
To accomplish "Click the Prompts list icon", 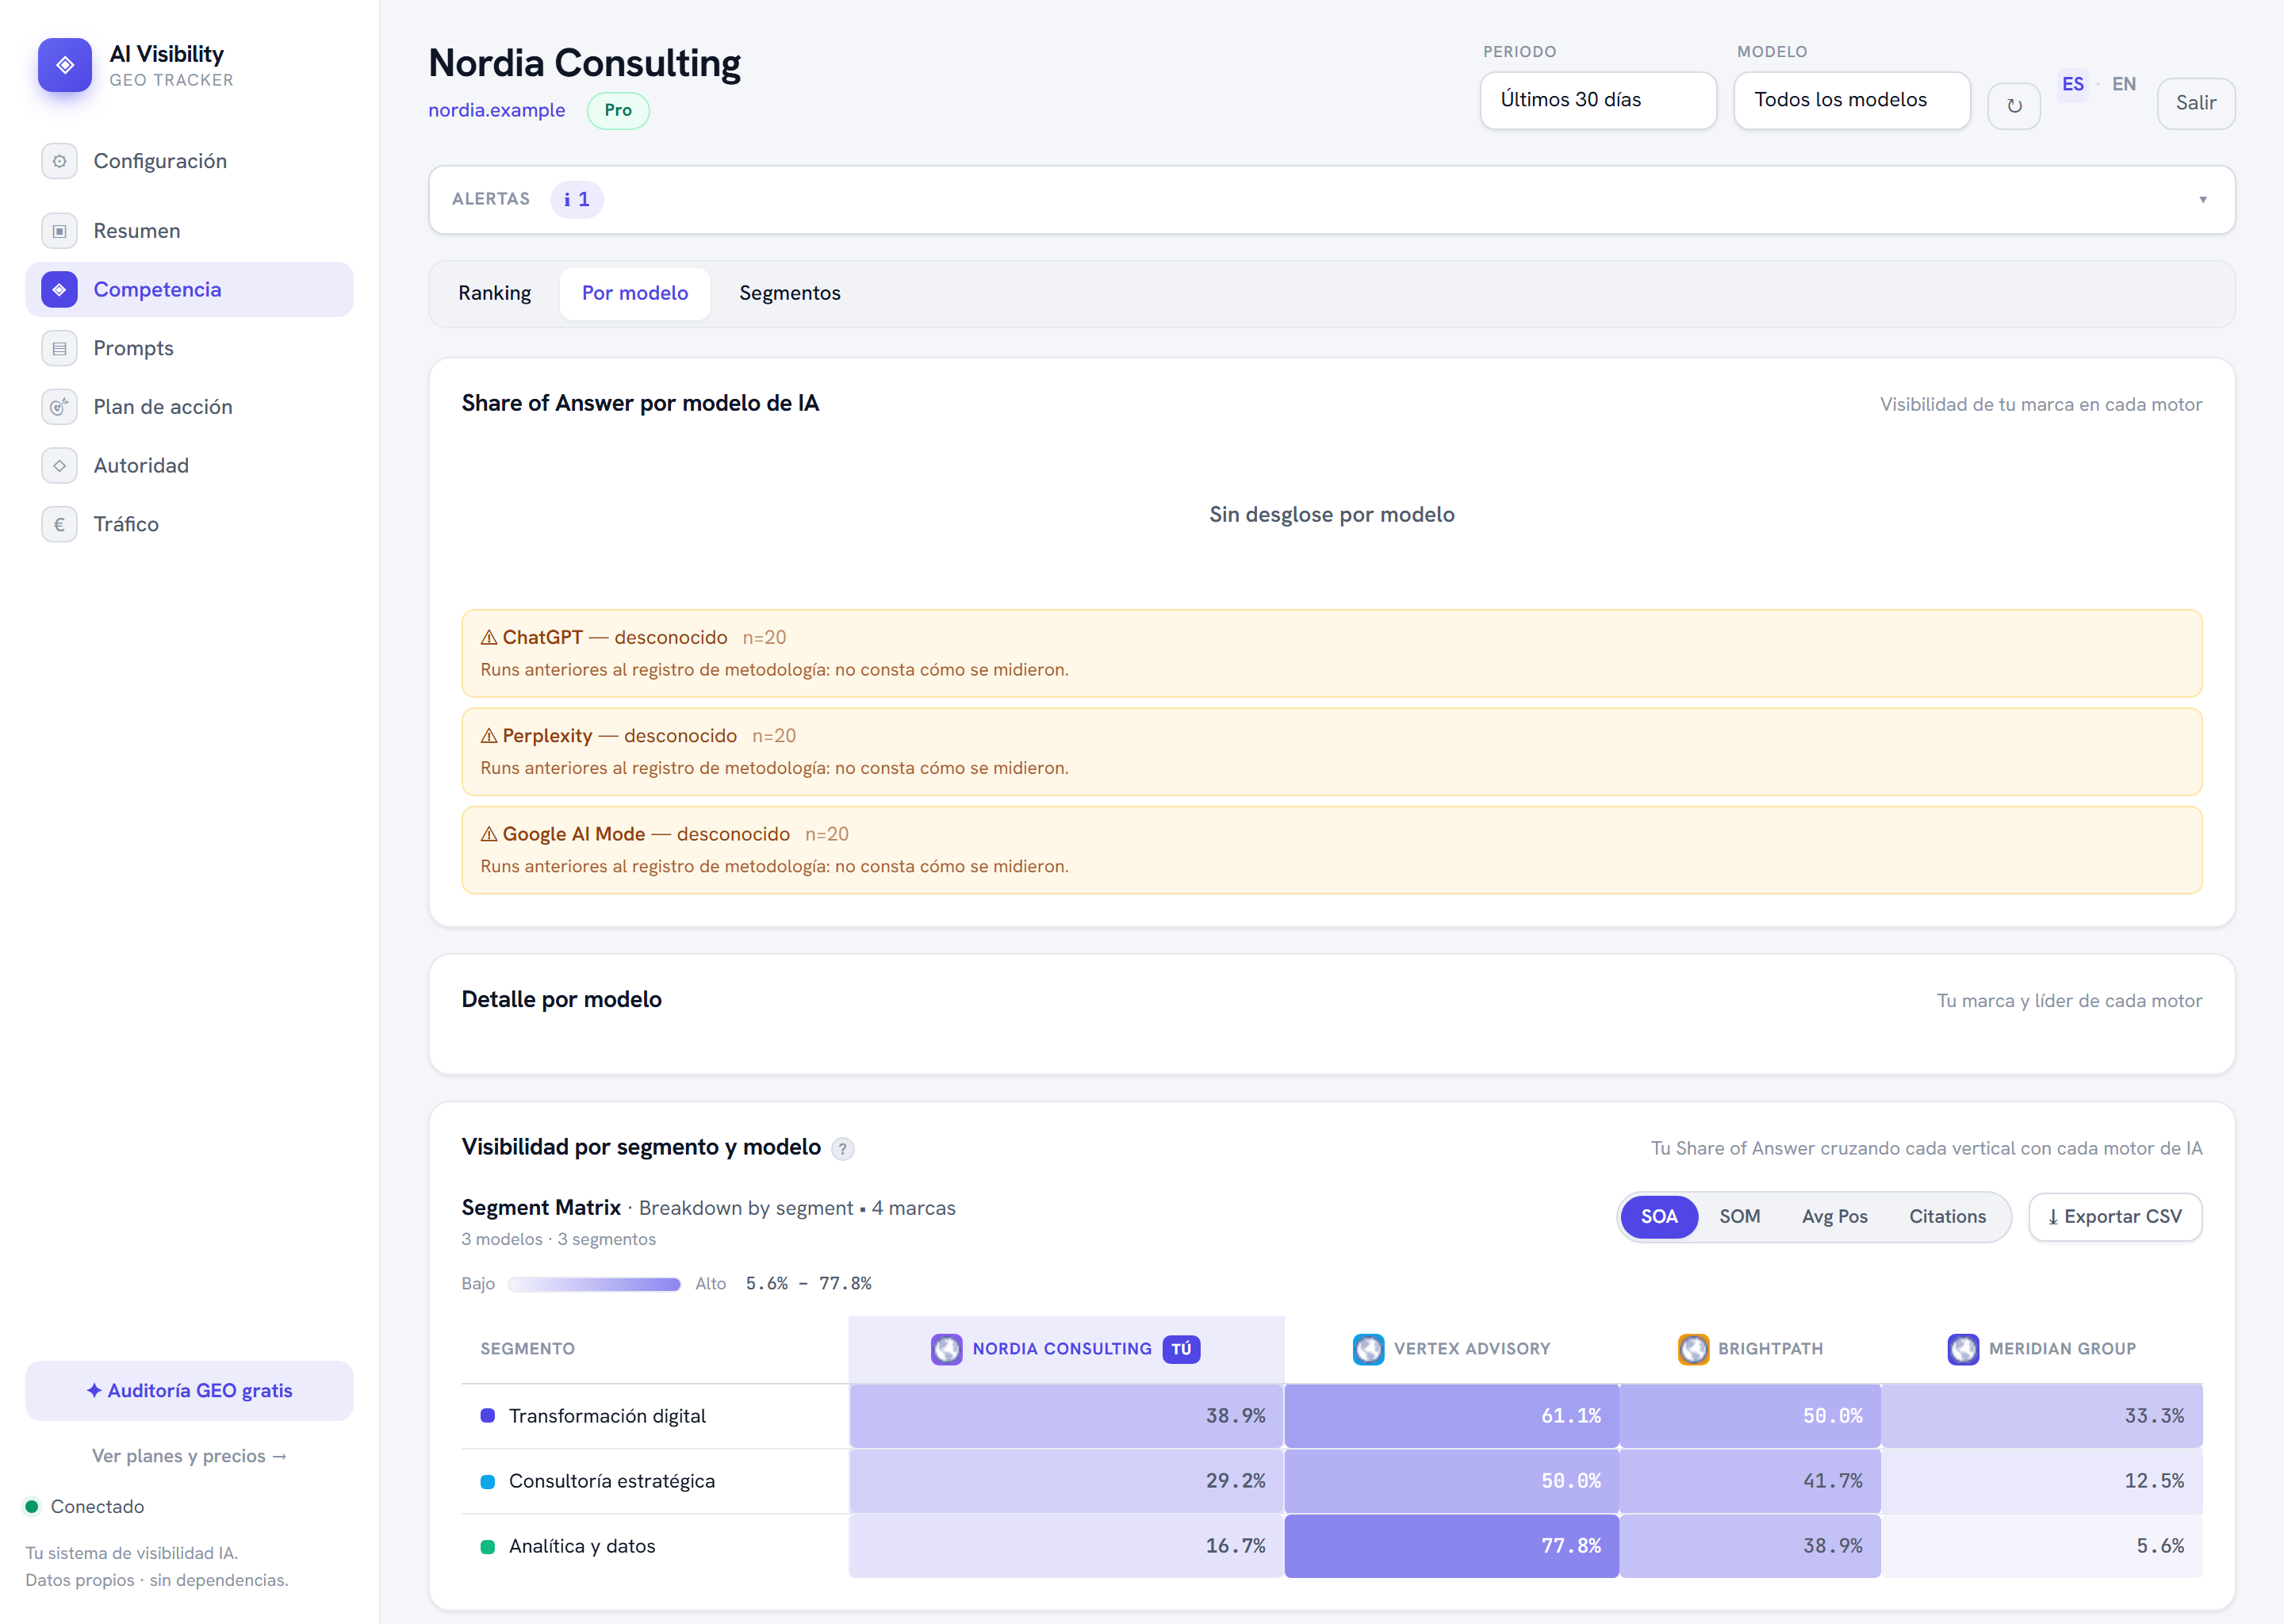I will coord(59,348).
